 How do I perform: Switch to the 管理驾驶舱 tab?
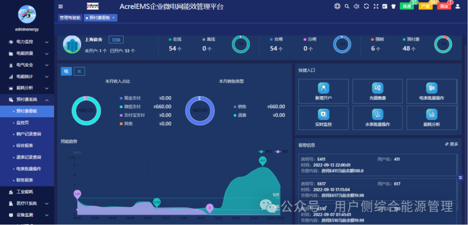pos(70,18)
